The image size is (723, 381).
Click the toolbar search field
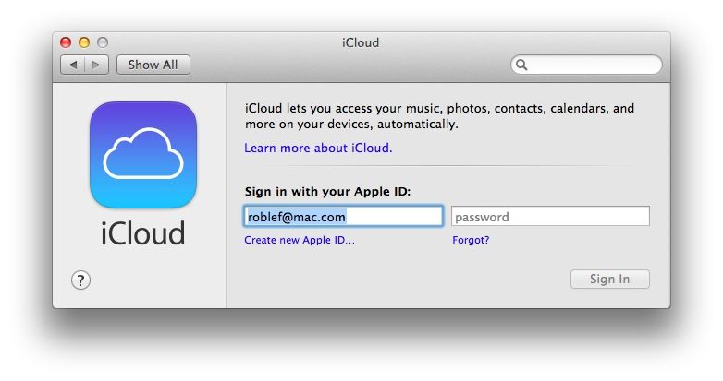point(592,65)
